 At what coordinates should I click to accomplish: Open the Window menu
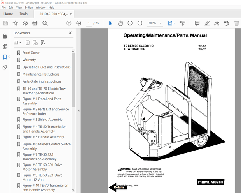40,7
